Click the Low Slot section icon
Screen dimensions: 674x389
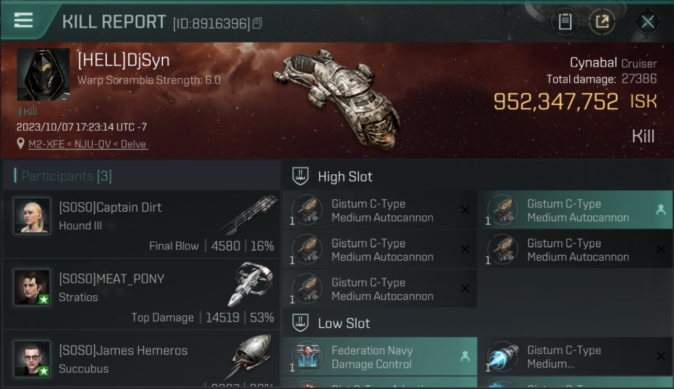pos(301,323)
